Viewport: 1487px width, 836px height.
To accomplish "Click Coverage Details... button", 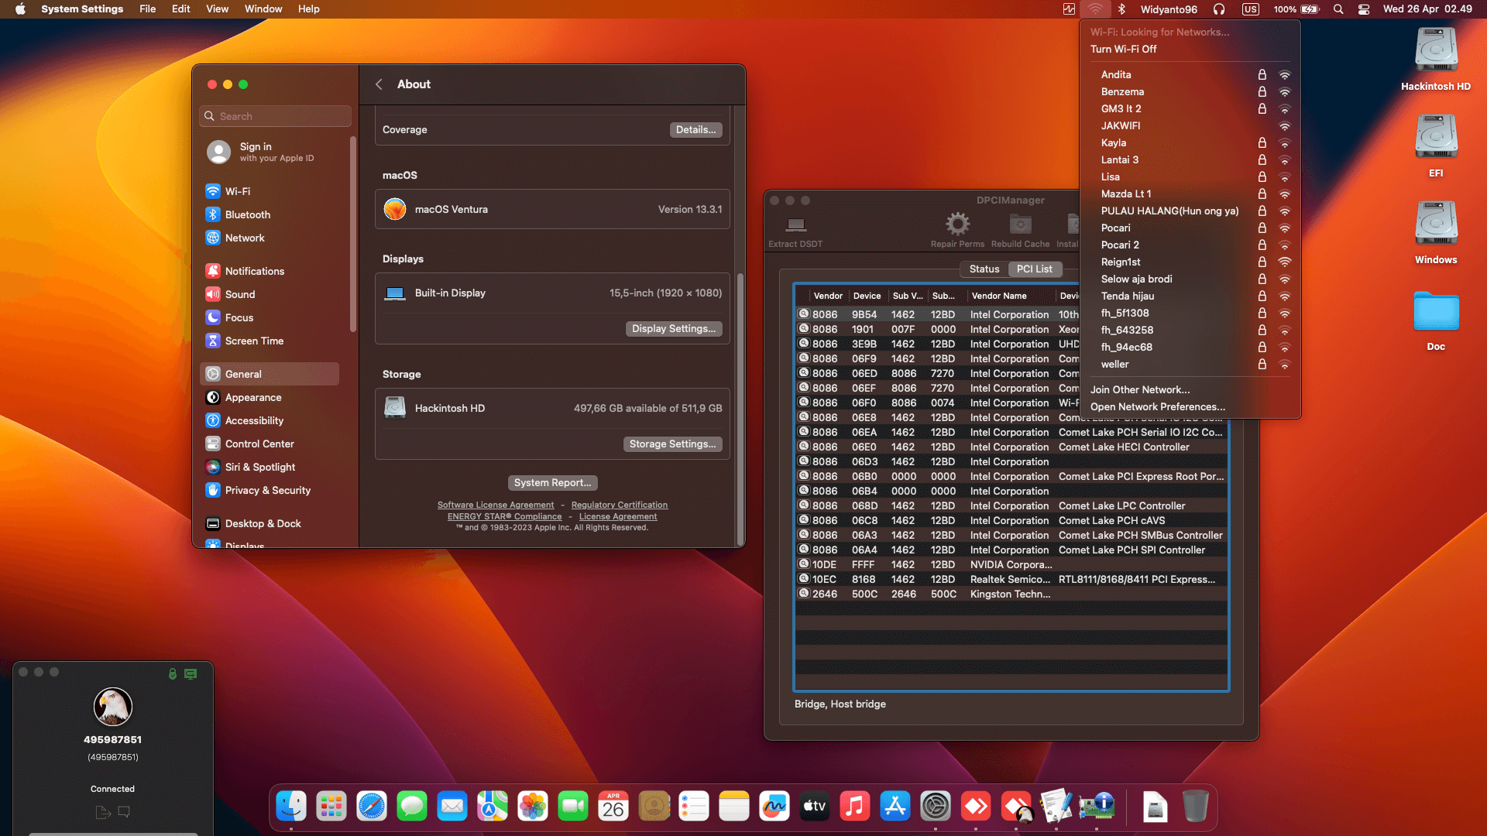I will 695,129.
